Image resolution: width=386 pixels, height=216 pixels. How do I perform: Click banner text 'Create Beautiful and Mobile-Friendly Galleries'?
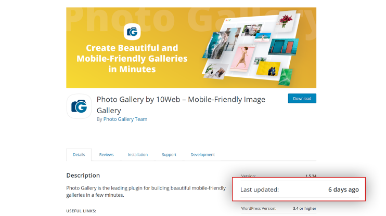(x=132, y=59)
